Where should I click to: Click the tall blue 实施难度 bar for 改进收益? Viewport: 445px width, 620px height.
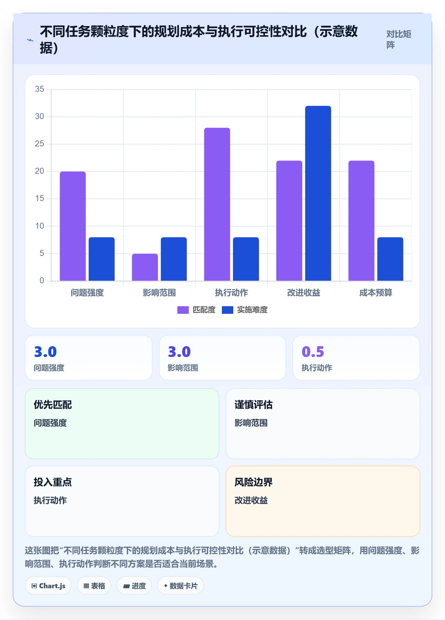pyautogui.click(x=318, y=193)
